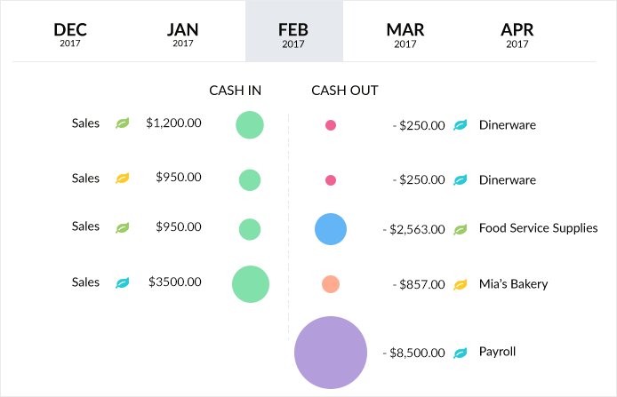Click the large purple Payroll bubble
Screen dimensions: 617x397
[x=331, y=352]
